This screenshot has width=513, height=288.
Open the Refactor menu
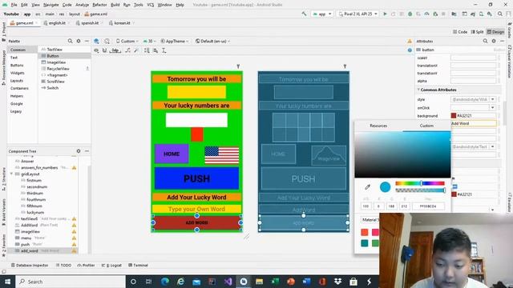point(99,5)
